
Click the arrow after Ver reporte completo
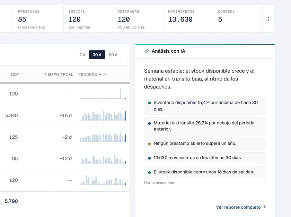[x=264, y=207]
